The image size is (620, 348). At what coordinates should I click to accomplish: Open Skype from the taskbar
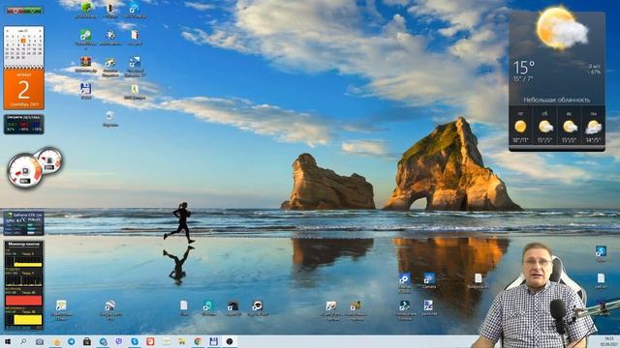(135, 341)
